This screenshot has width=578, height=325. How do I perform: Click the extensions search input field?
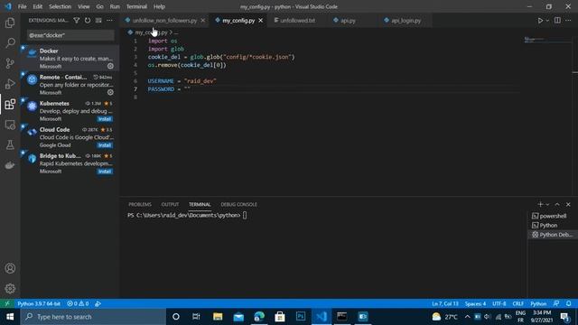coord(70,35)
